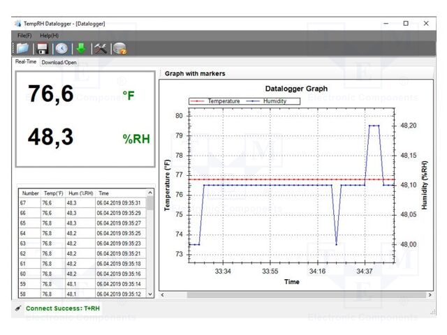The width and height of the screenshot is (447, 335).
Task: Click the Temp(°F) column header
Action: point(54,193)
